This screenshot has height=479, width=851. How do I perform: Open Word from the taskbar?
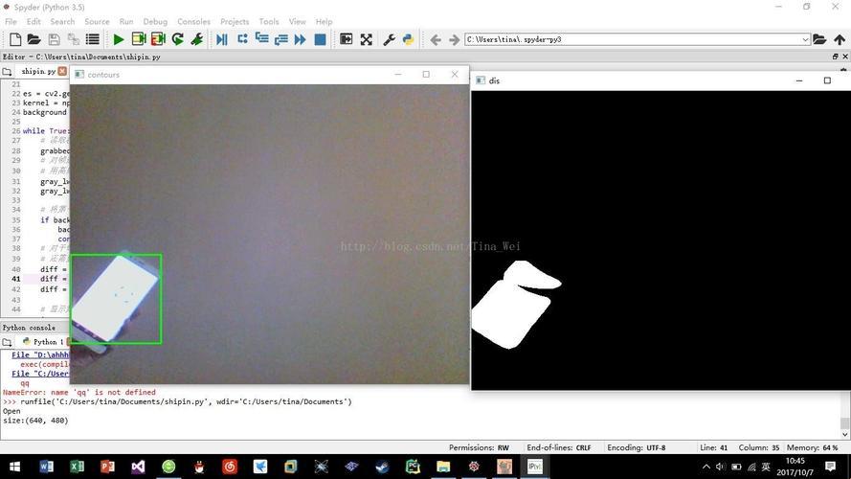[x=46, y=467]
